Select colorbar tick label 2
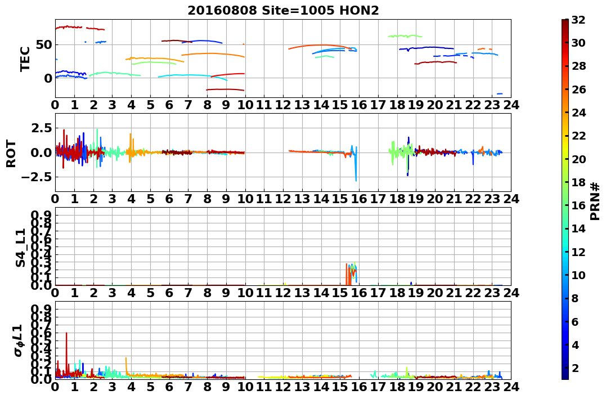This screenshot has width=606, height=399. [575, 367]
